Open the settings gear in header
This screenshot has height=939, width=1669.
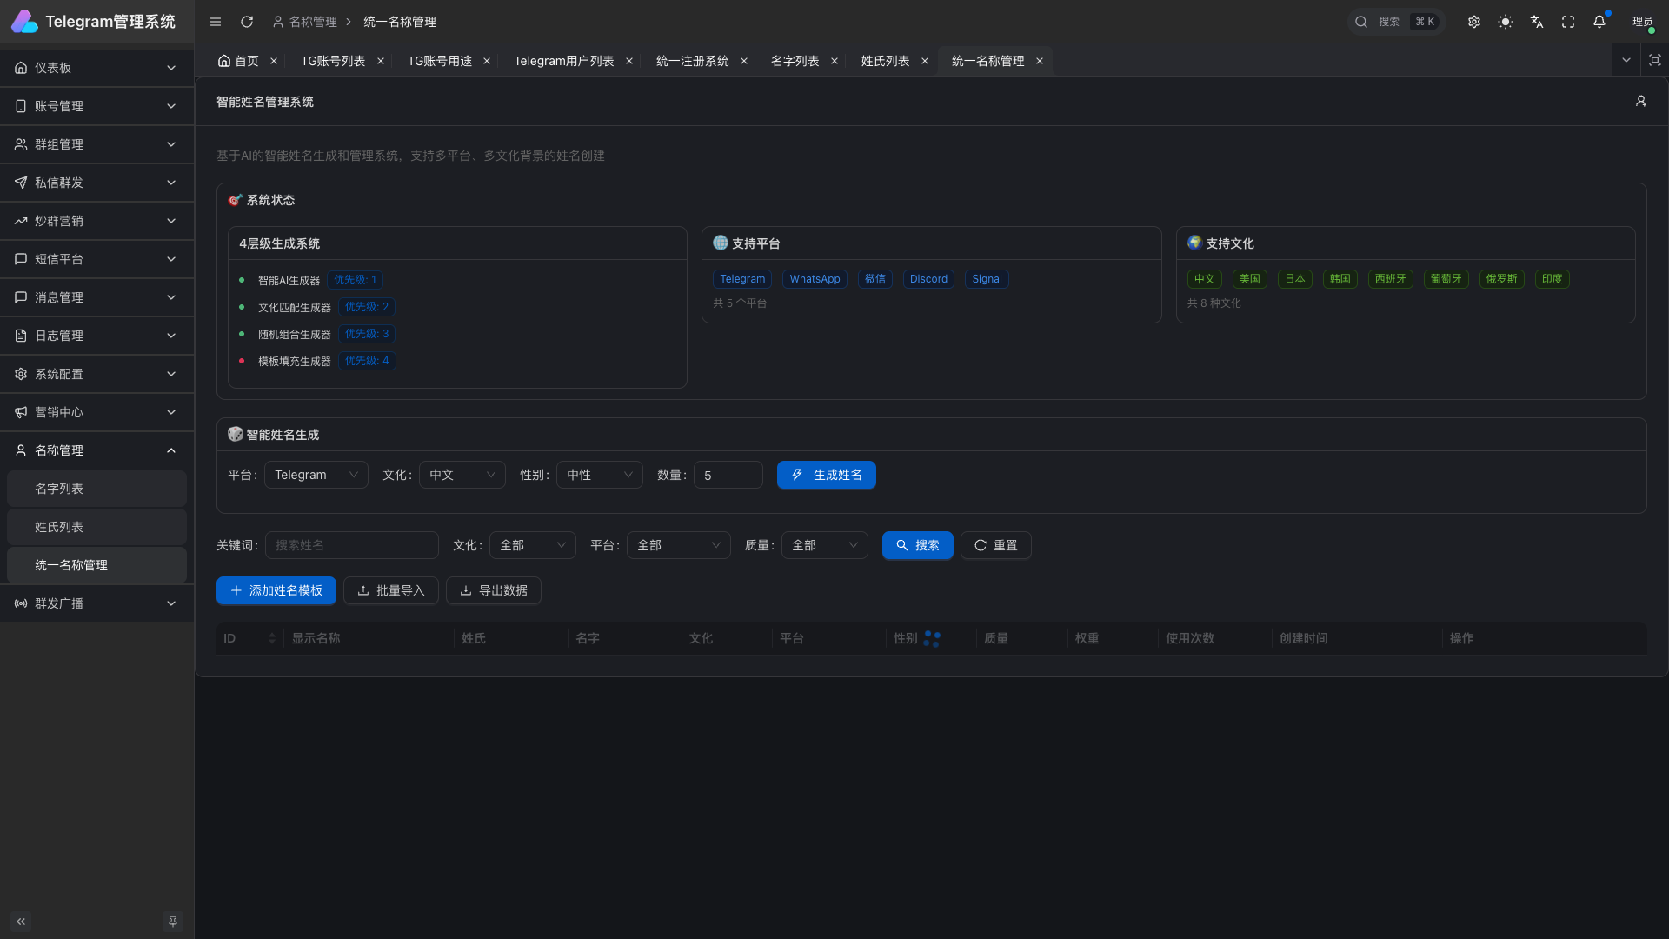pos(1474,22)
